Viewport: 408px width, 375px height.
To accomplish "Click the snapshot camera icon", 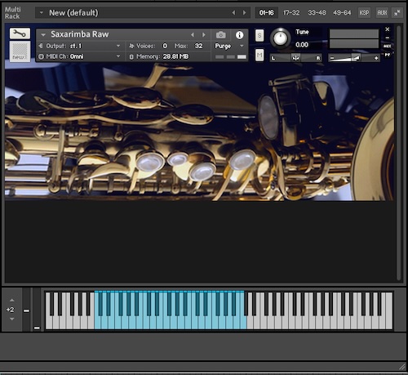I will click(221, 35).
